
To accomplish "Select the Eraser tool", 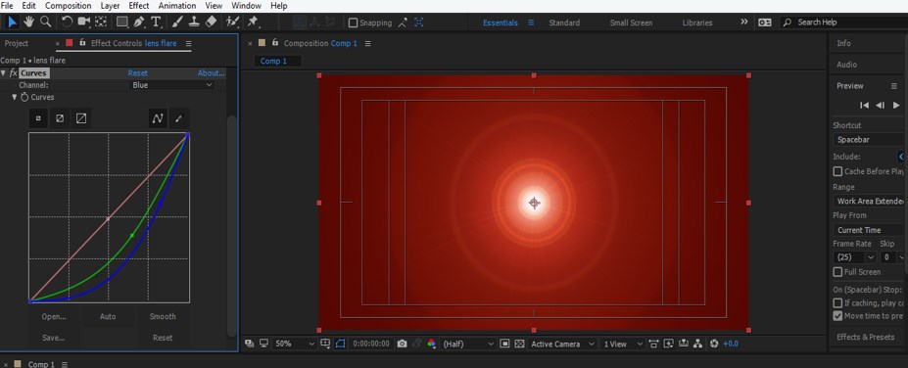I will tap(211, 22).
